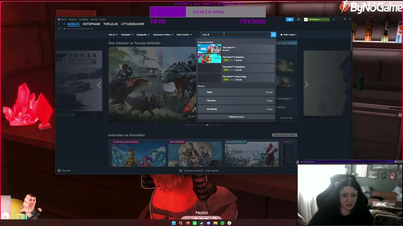Open the BUGÜNÜN TEKLİFİ Rozenheim card
Image resolution: width=403 pixels, height=226 pixels.
click(252, 153)
